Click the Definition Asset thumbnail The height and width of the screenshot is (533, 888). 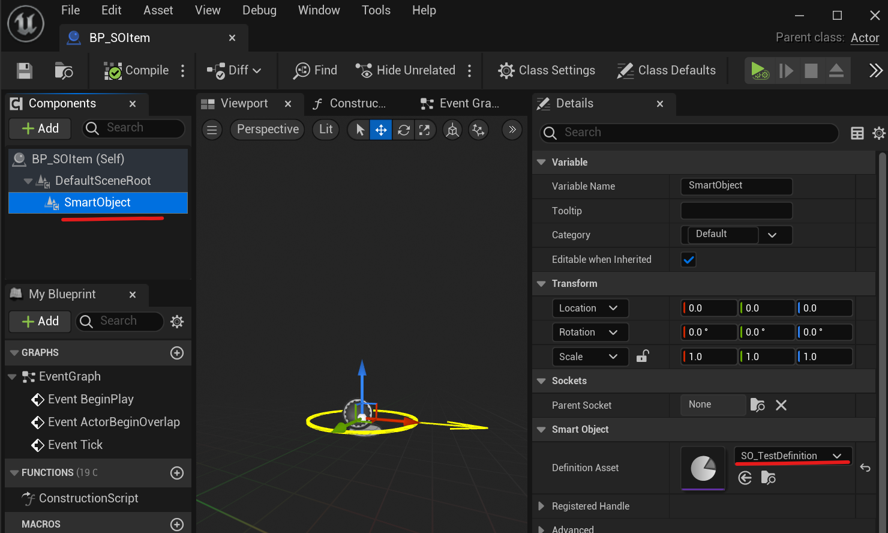pyautogui.click(x=703, y=468)
